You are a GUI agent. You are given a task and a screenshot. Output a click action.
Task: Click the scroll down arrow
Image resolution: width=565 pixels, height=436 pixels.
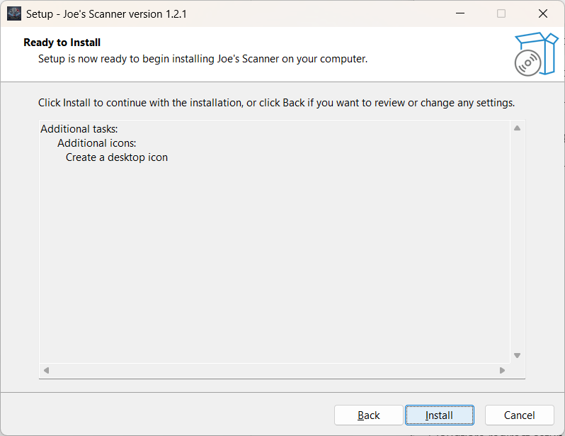click(517, 356)
